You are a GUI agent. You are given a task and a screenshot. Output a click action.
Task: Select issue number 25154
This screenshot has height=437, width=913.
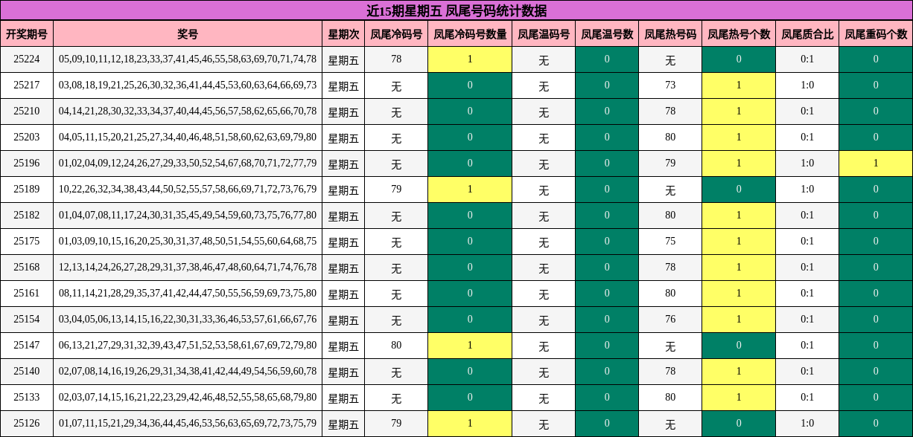pyautogui.click(x=27, y=320)
